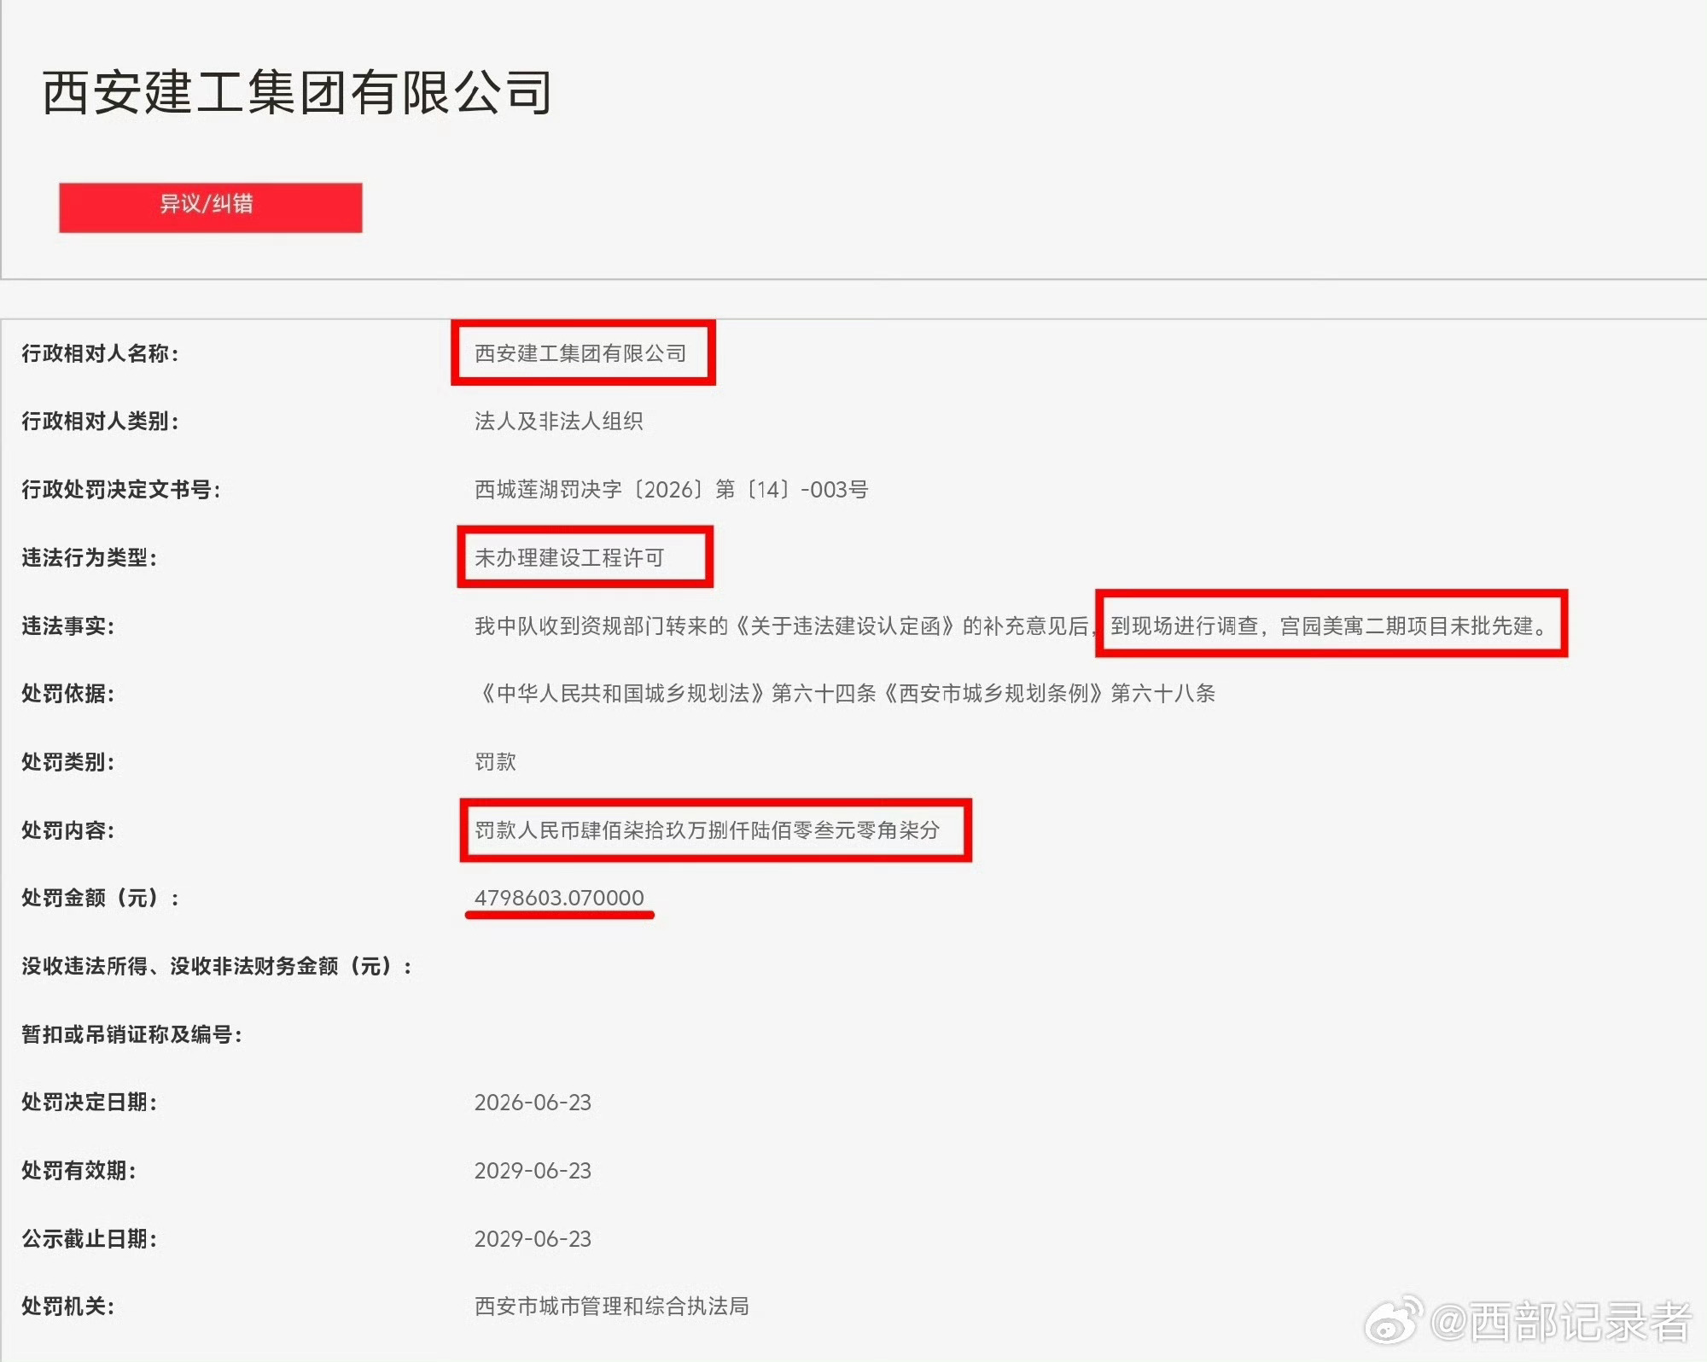Click the label 处罚机关
The image size is (1707, 1362).
pos(68,1306)
